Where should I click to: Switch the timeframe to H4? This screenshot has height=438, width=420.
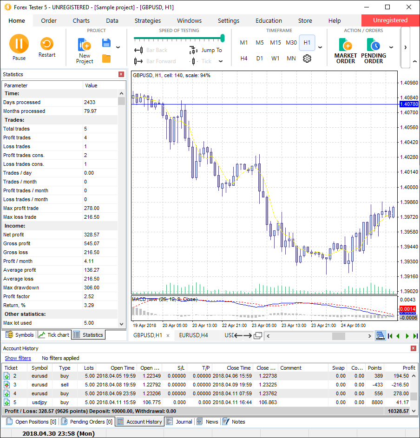click(x=243, y=59)
